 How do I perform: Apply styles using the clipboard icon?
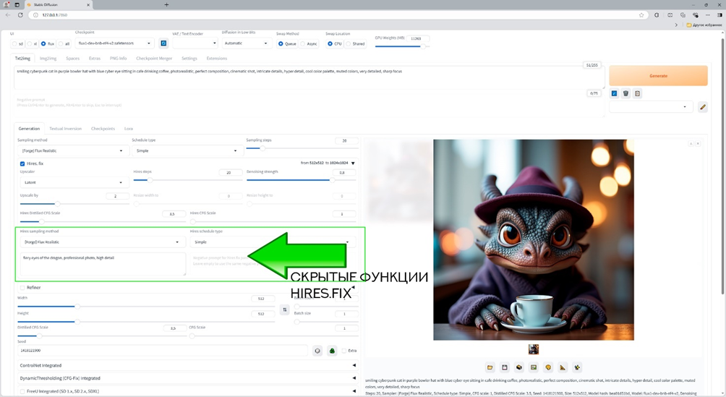637,93
